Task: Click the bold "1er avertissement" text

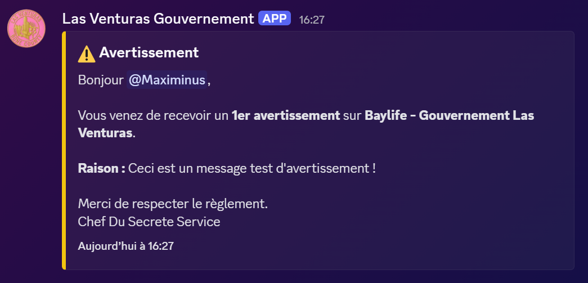Action: click(286, 116)
